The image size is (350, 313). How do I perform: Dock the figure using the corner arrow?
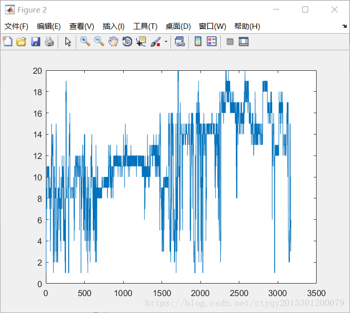tap(345, 26)
